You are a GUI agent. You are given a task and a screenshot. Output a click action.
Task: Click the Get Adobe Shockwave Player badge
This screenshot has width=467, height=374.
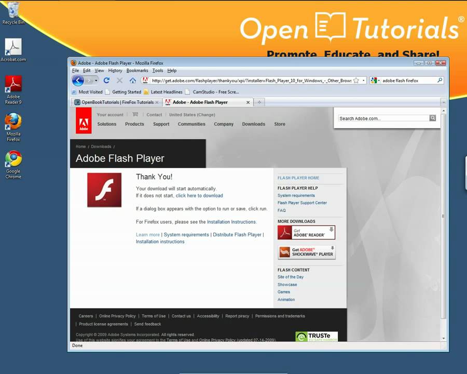[x=307, y=252]
